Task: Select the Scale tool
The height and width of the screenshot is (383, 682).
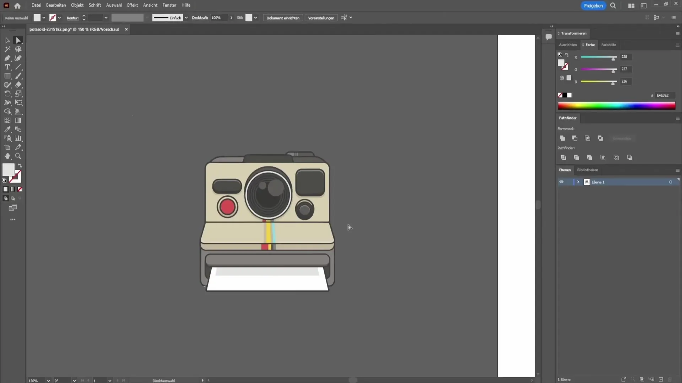Action: coord(18,94)
